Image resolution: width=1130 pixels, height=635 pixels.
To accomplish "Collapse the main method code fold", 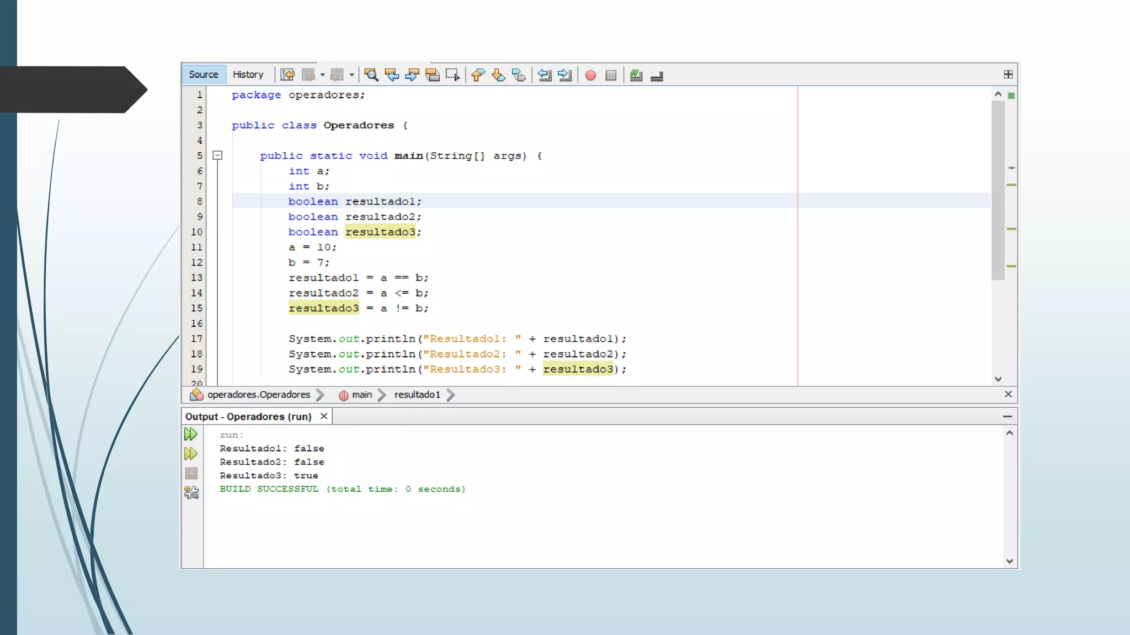I will (218, 155).
